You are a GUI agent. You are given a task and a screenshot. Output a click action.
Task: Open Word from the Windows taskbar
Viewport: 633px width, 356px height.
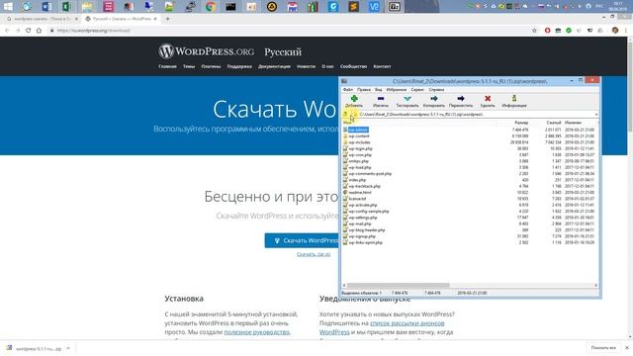click(46, 6)
